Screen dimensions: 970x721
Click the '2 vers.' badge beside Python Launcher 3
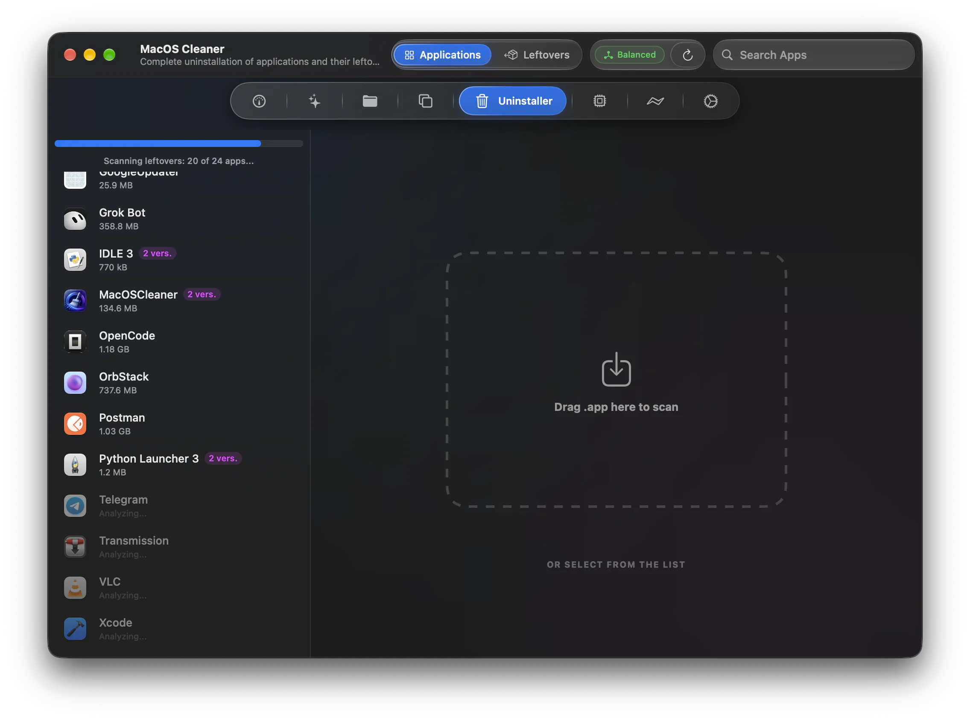[223, 459]
